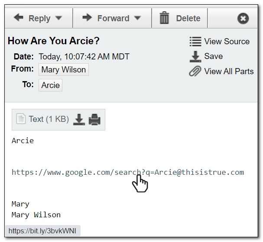Screen dimensions: 263x242
Task: Click the Delete trash can icon
Action: point(164,18)
